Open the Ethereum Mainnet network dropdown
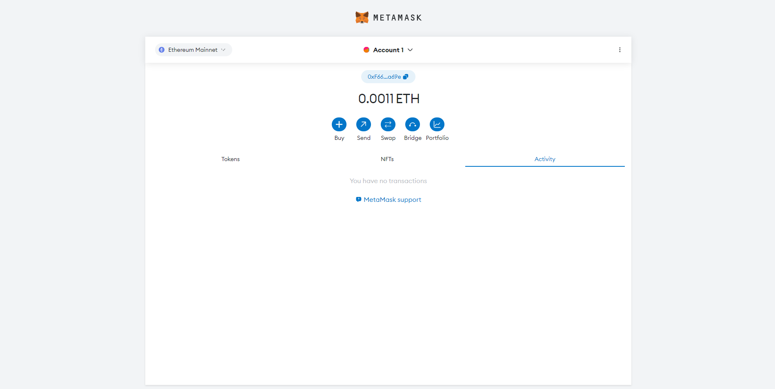This screenshot has height=389, width=775. coord(193,50)
